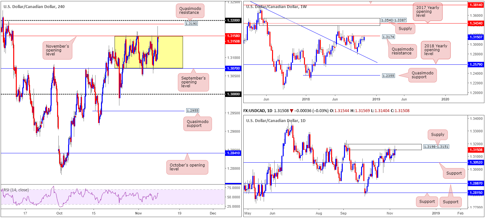Click the blue 1.25790 price tag
Image resolution: width=486 pixels, height=219 pixels.
click(476, 64)
